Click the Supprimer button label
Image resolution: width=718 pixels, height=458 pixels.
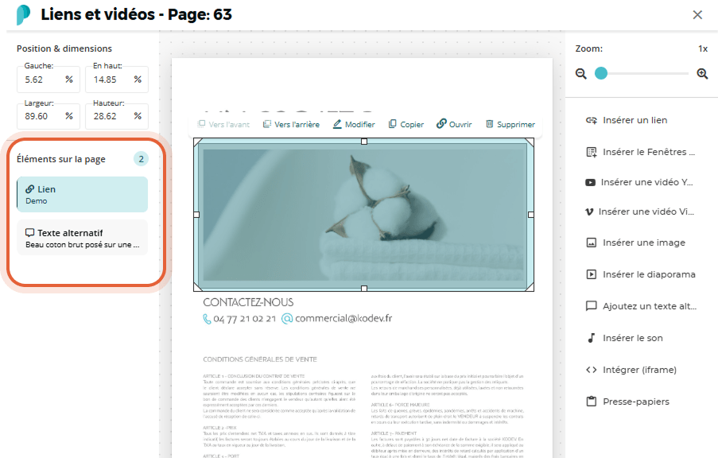516,125
